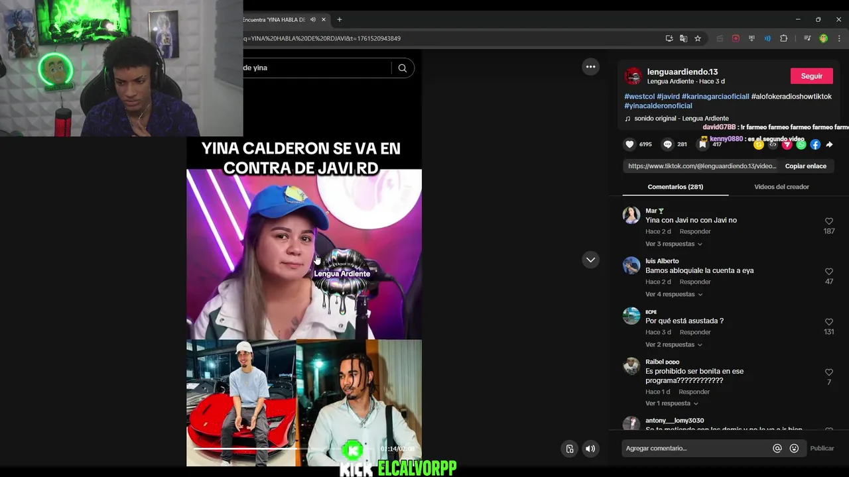Click install app icon in address bar
This screenshot has width=849, height=477.
[x=669, y=38]
